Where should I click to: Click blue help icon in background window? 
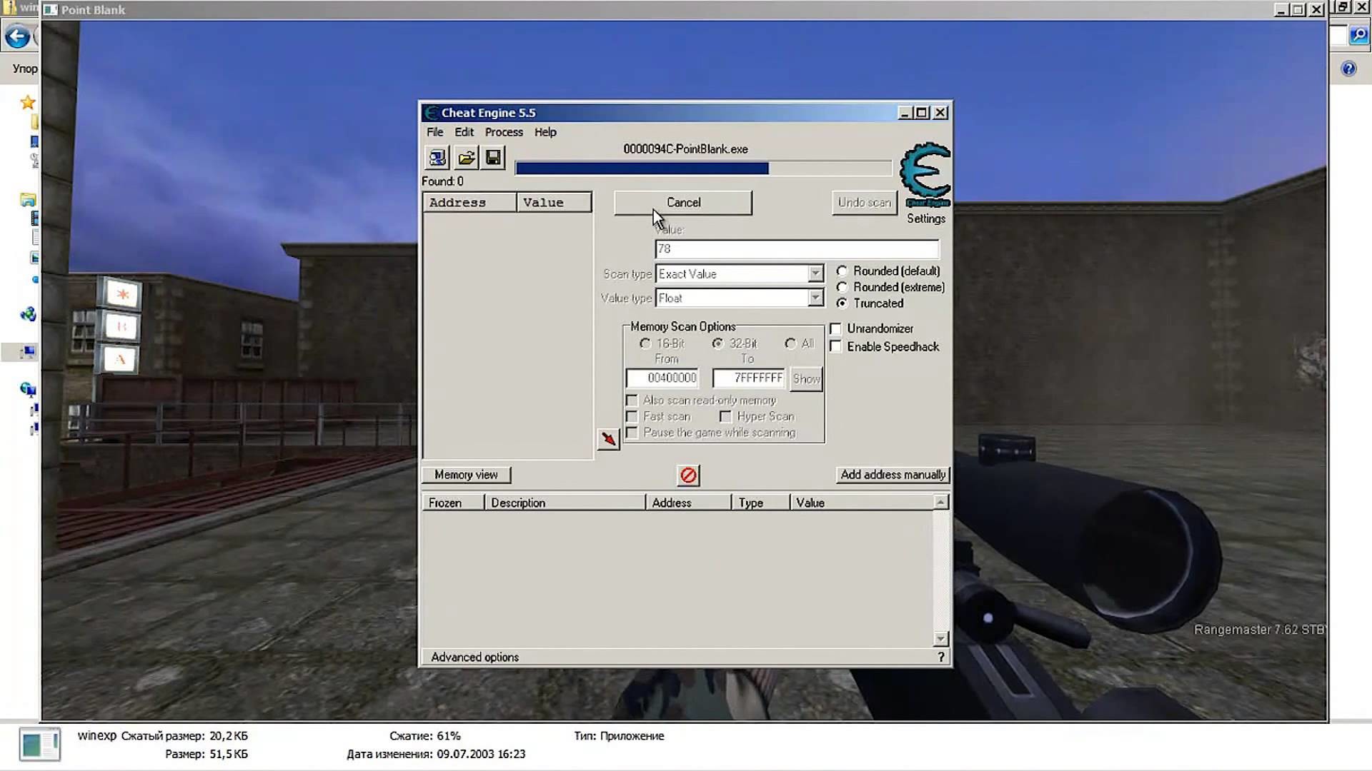(1348, 69)
